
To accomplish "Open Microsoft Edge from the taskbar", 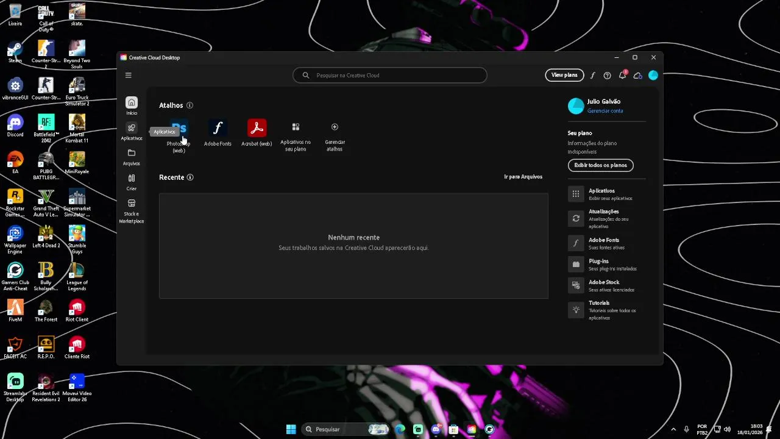I will point(400,429).
